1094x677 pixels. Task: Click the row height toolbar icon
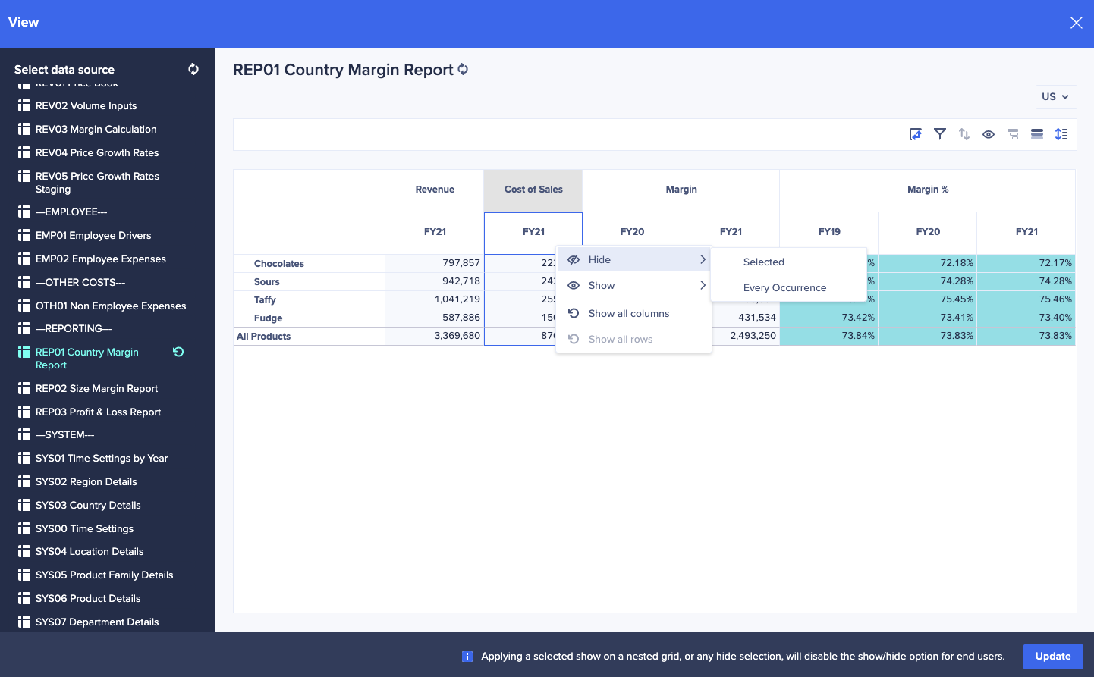pyautogui.click(x=1061, y=134)
